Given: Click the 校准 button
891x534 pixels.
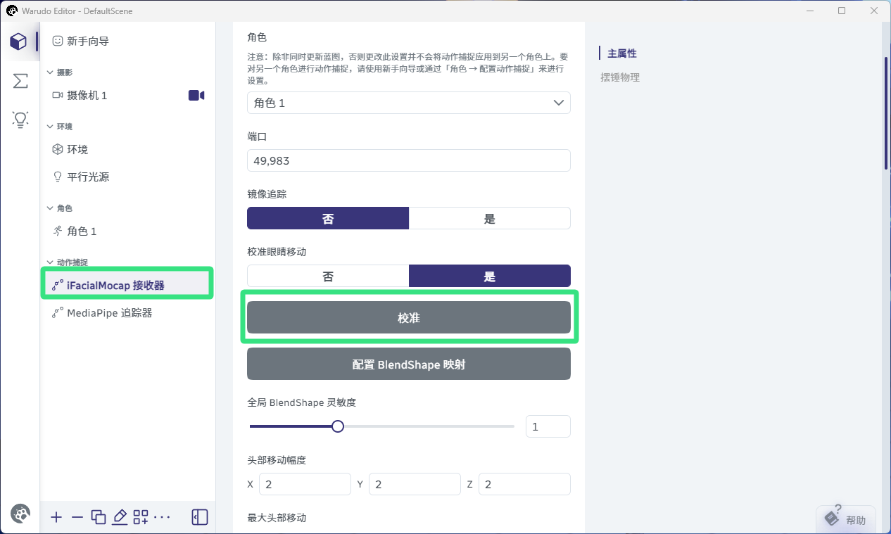Looking at the screenshot, I should 408,318.
